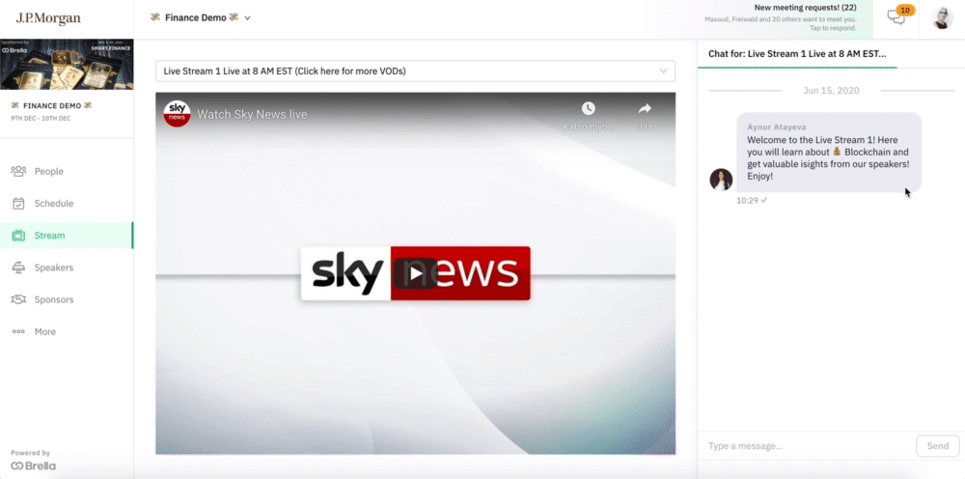This screenshot has width=965, height=479.
Task: Go to the Schedule menu item
Action: (67, 203)
